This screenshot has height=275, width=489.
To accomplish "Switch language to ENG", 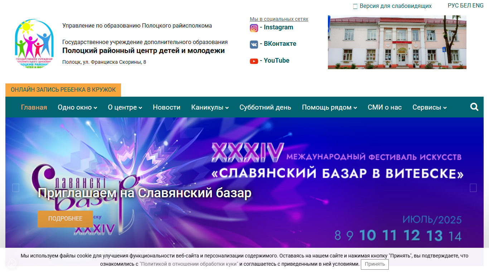I will tap(478, 6).
